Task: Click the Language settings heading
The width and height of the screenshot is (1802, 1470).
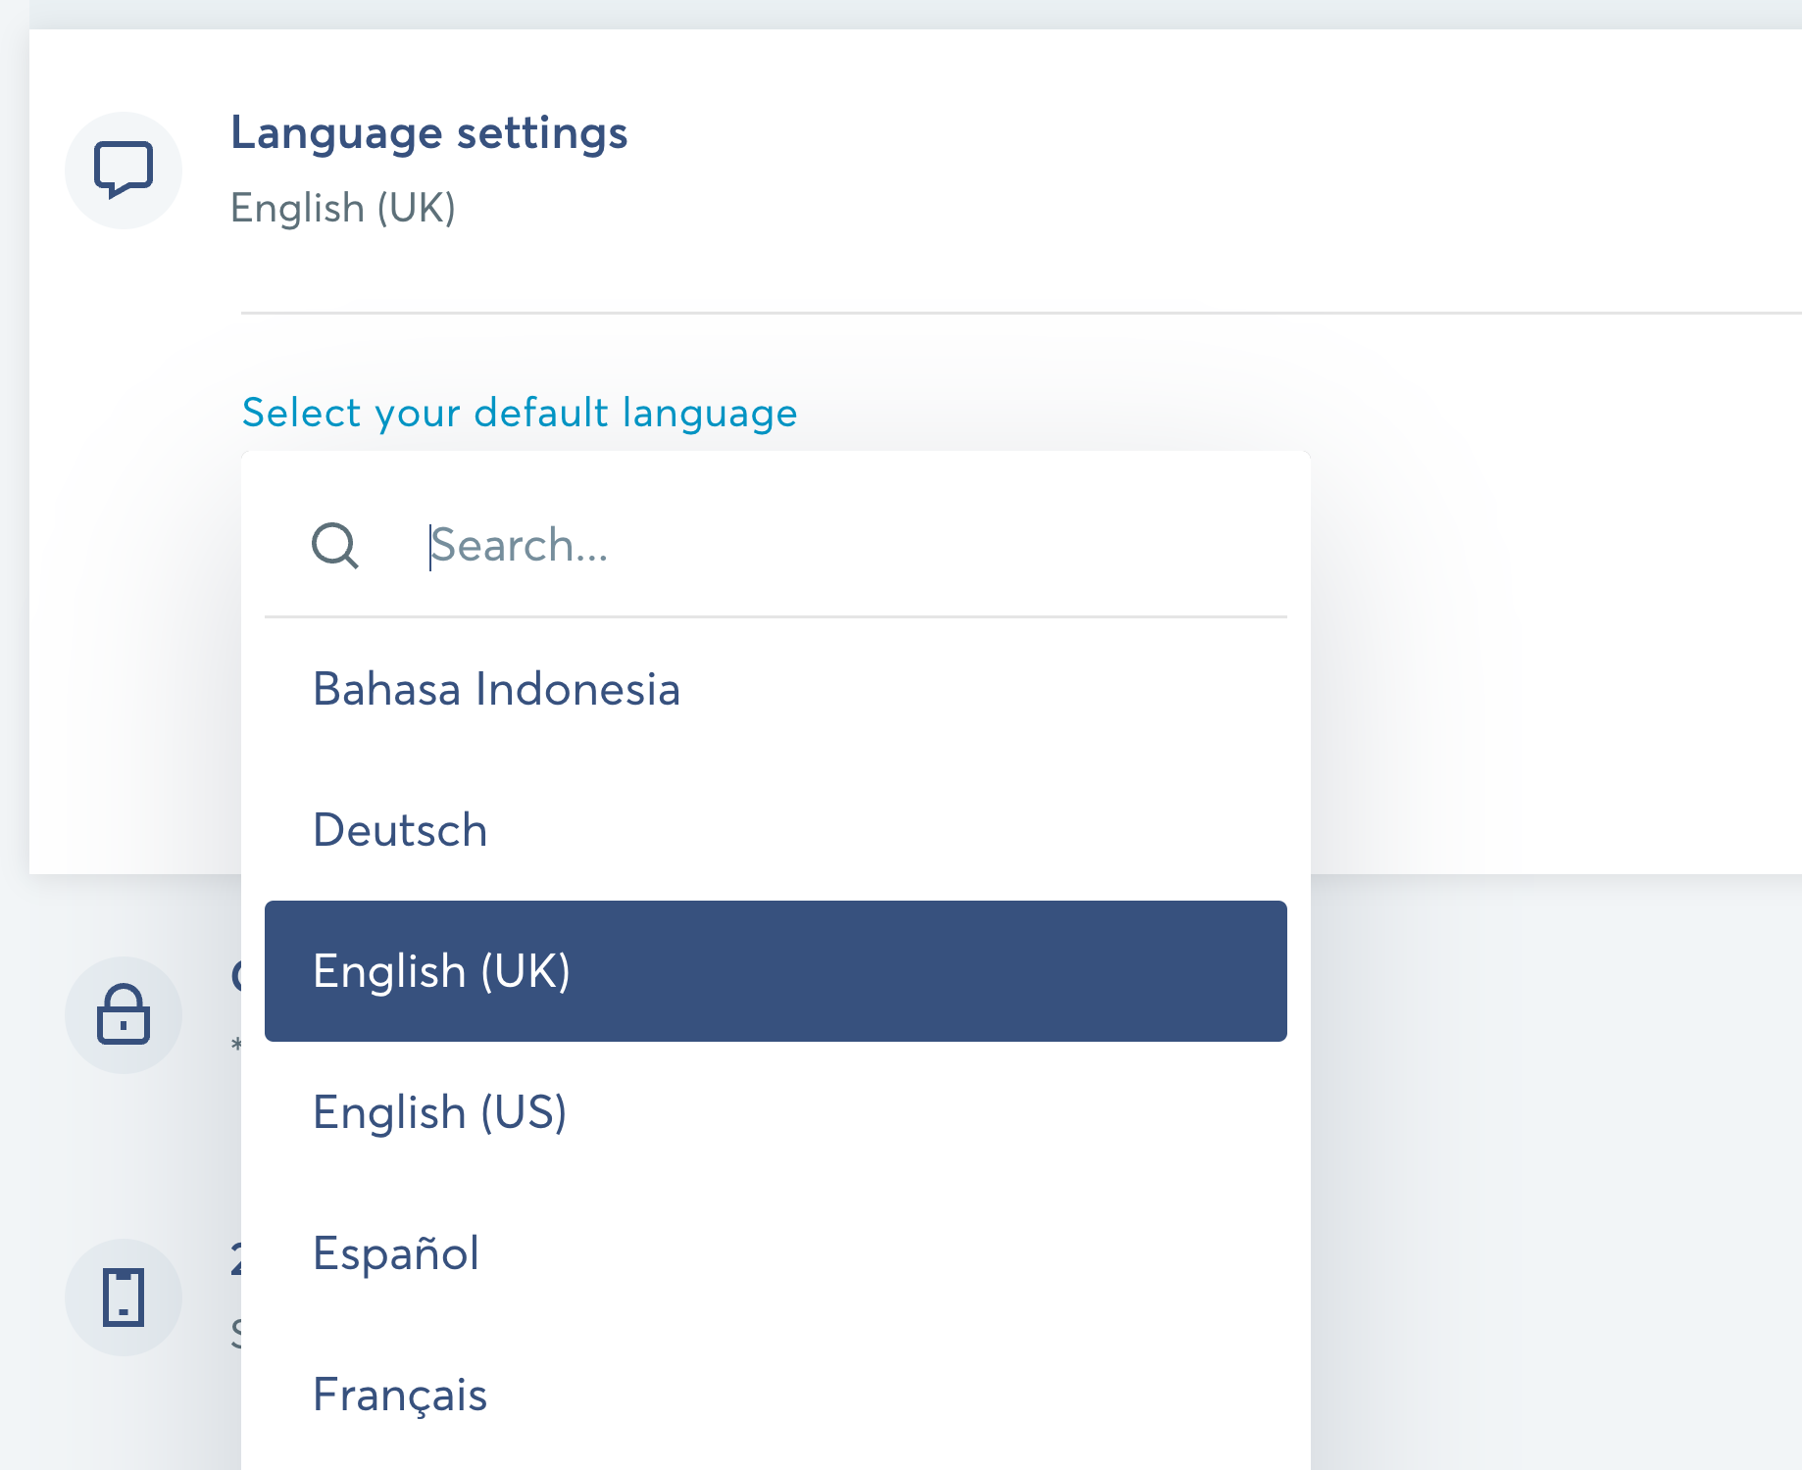Action: 428,133
